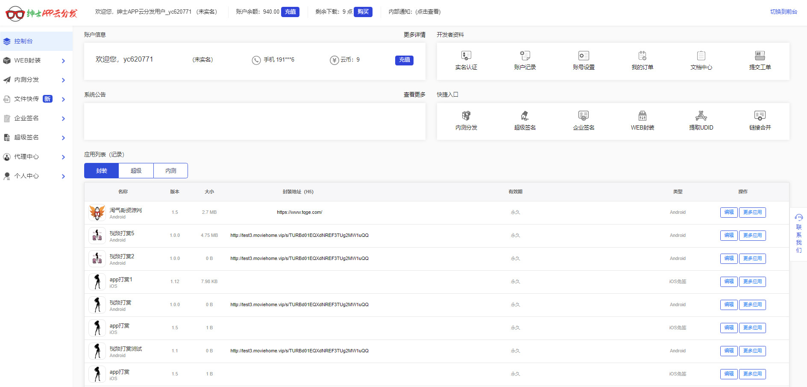The image size is (807, 387).
Task: Click the 提交工单 submit ticket icon
Action: [x=760, y=56]
